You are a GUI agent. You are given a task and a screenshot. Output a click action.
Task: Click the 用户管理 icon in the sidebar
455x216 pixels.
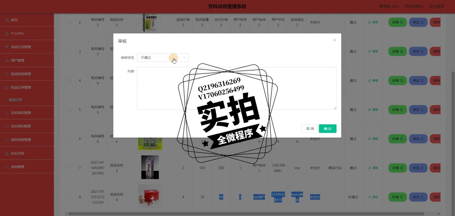click(x=7, y=61)
